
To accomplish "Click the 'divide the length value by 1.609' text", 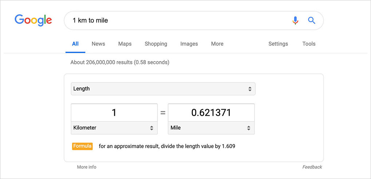I will [x=198, y=146].
